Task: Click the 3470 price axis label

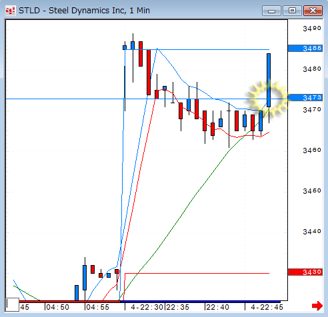Action: 312,110
